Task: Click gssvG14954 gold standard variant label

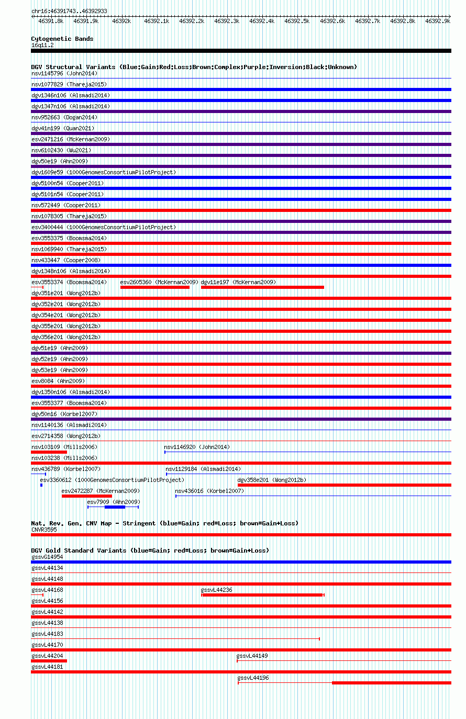Action: [47, 557]
